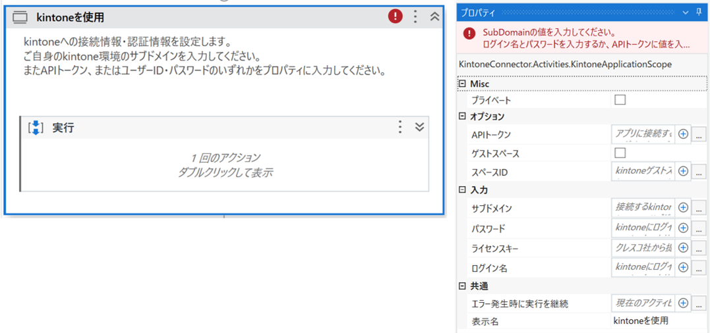
Task: Select the KintoneConnector.Activities.KintoneApplicationScope text
Action: coord(565,64)
